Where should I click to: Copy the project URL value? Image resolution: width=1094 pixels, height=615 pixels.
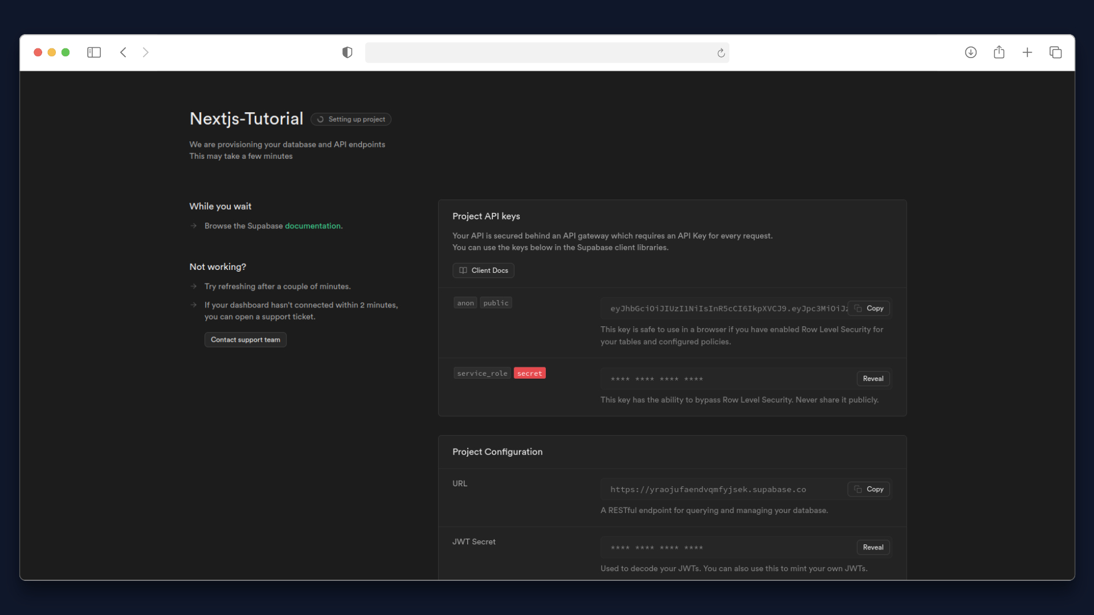pos(868,489)
